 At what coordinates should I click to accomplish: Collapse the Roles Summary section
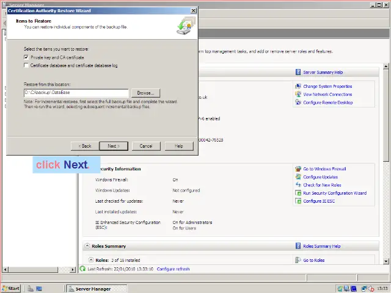87,245
